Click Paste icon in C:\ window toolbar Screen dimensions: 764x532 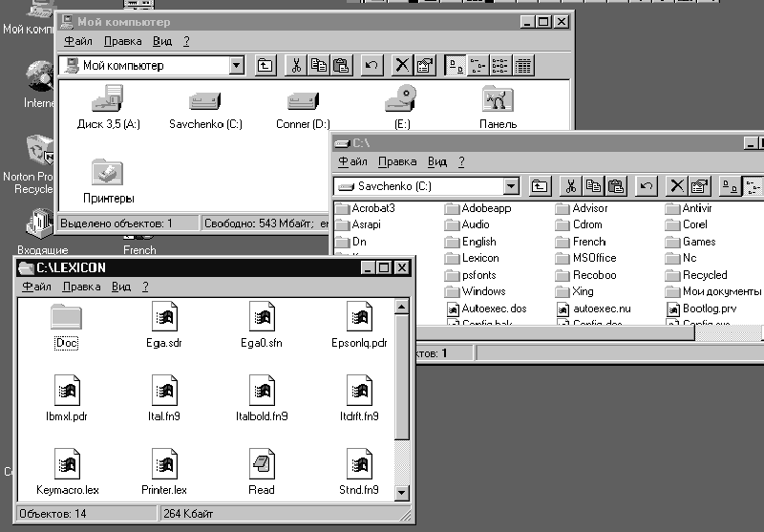tap(616, 186)
